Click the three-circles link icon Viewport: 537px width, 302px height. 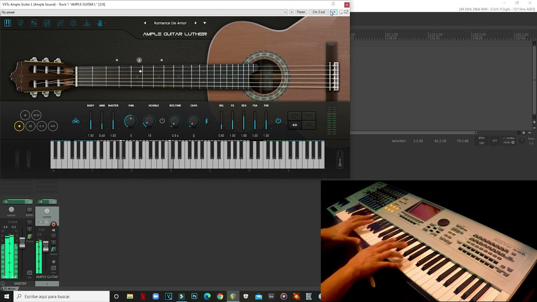[76, 121]
